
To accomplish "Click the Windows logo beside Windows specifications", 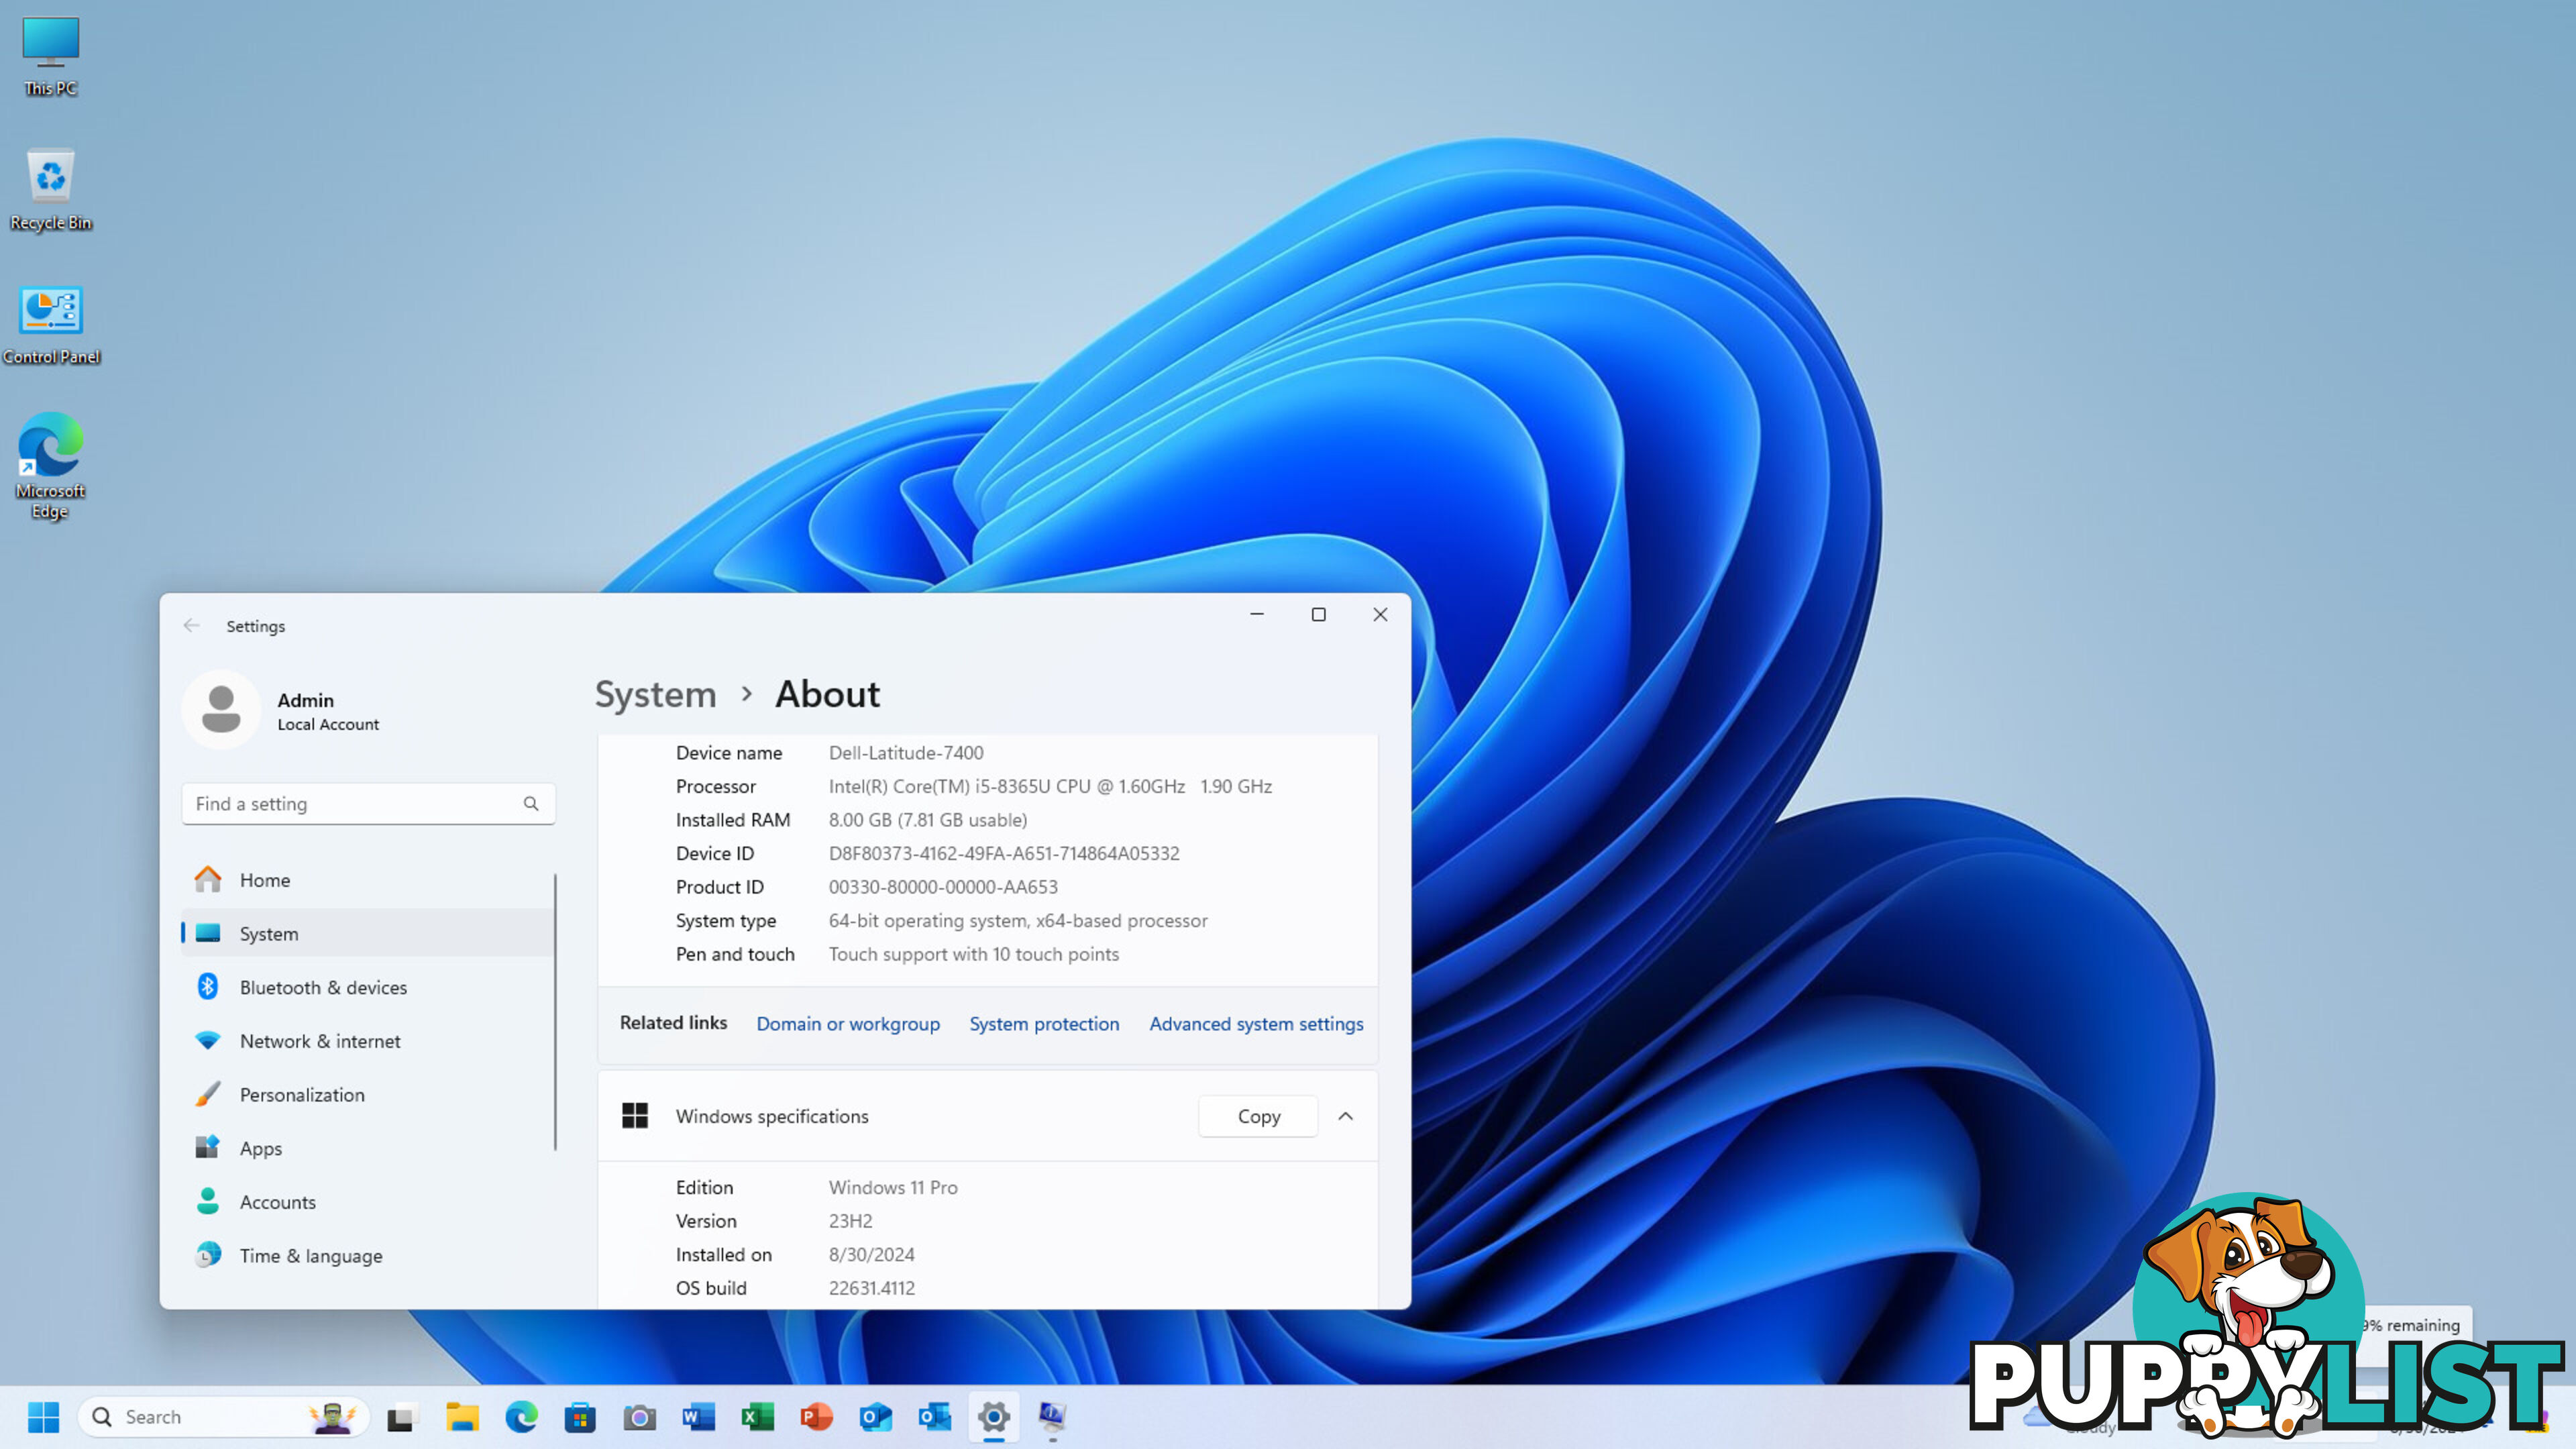I will (635, 1116).
